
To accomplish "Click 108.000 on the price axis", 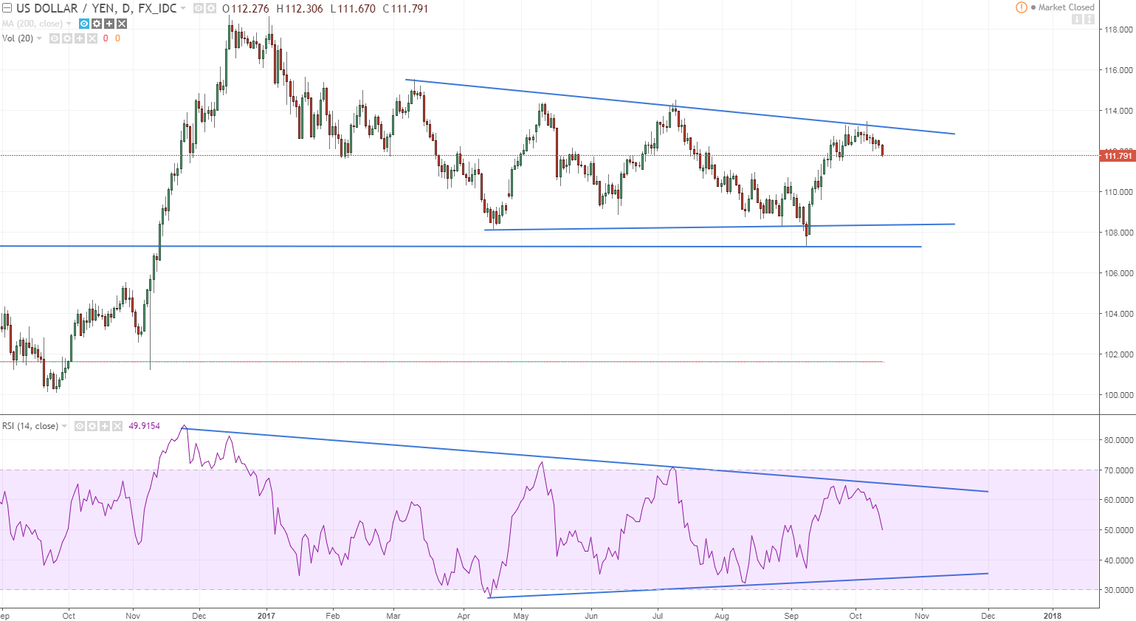I will click(x=1118, y=233).
